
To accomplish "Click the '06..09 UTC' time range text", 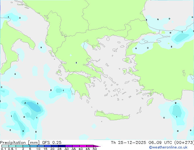I will point(160,143).
